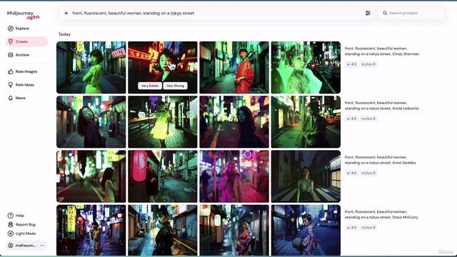Open fourth Anne Geddes image, crosswalk woman
Viewport: 457px width, 257px height.
pos(306,176)
